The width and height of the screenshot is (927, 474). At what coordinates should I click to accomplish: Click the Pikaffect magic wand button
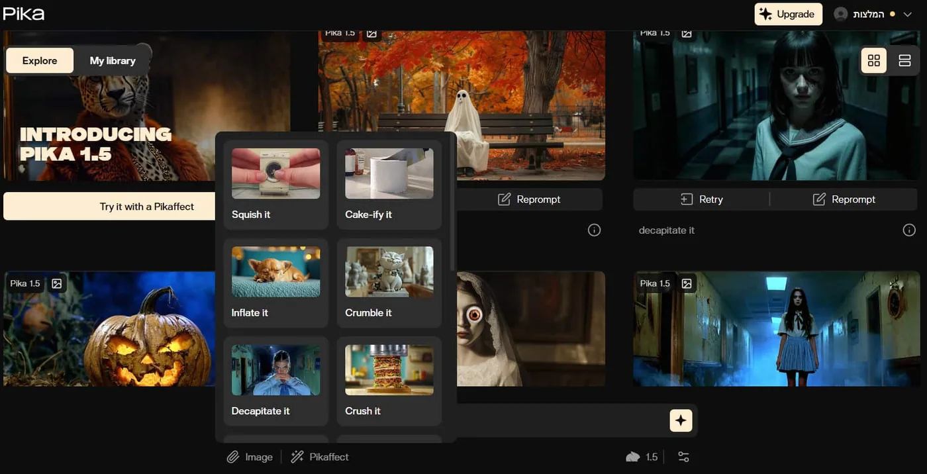[320, 457]
